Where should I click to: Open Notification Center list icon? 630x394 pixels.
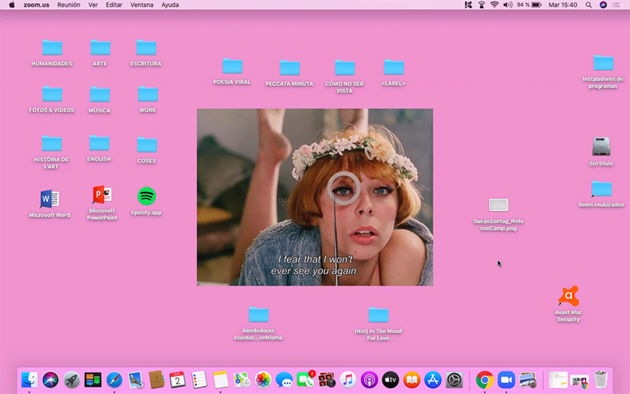(616, 5)
